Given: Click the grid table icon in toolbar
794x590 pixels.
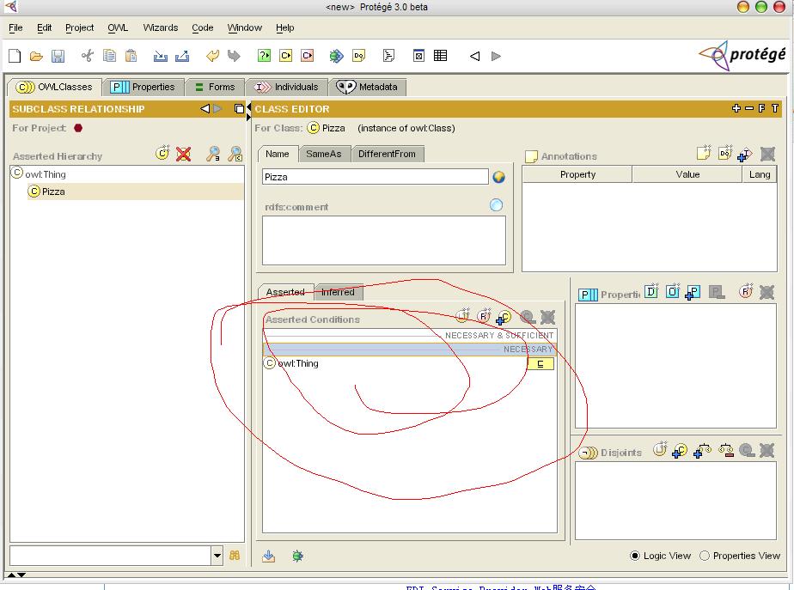Looking at the screenshot, I should click(441, 55).
